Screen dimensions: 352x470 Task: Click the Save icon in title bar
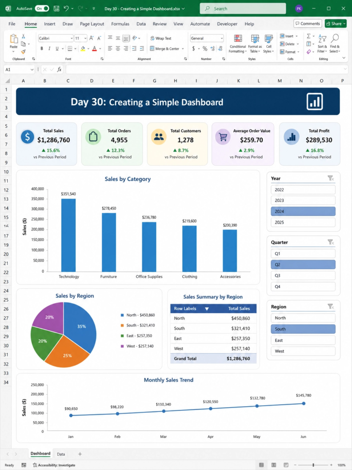pos(56,9)
